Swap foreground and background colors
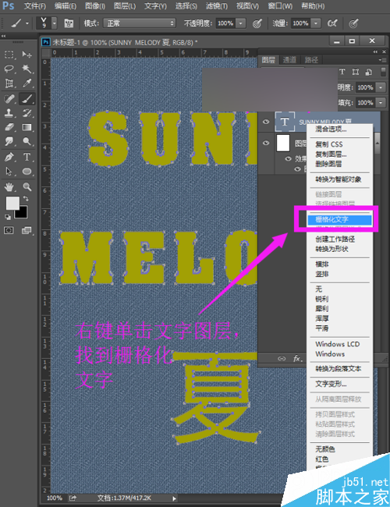The image size is (390, 507). [x=26, y=198]
